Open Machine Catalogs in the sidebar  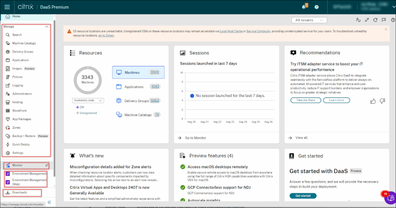click(x=24, y=43)
